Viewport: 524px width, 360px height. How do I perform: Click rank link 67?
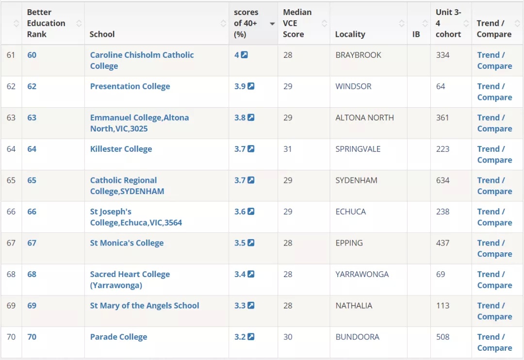32,243
